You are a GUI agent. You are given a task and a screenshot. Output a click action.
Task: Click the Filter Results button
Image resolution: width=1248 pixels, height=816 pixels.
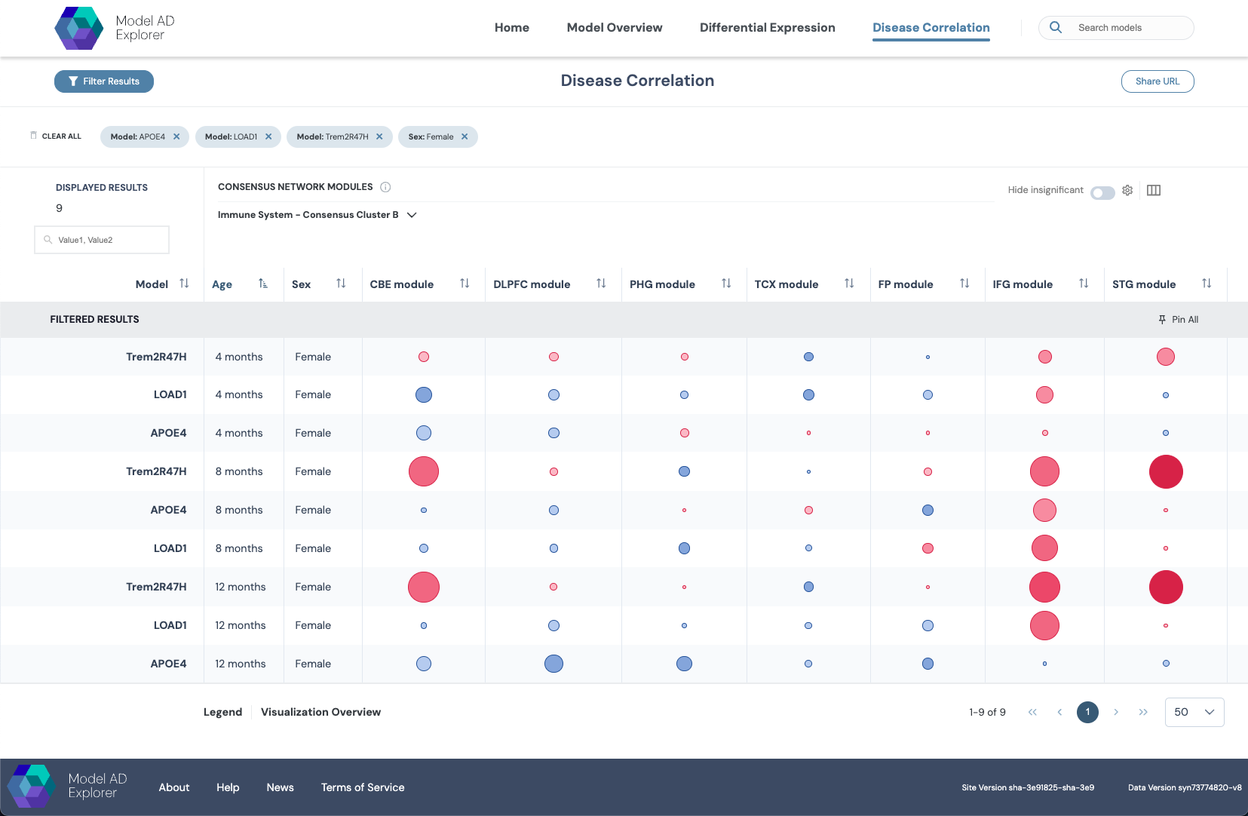(x=104, y=81)
